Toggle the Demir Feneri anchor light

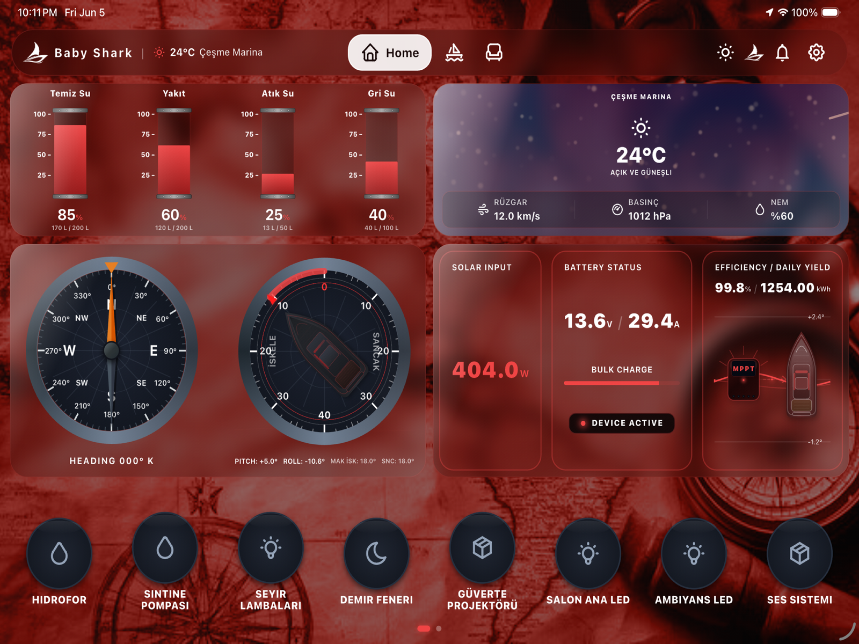pyautogui.click(x=376, y=553)
